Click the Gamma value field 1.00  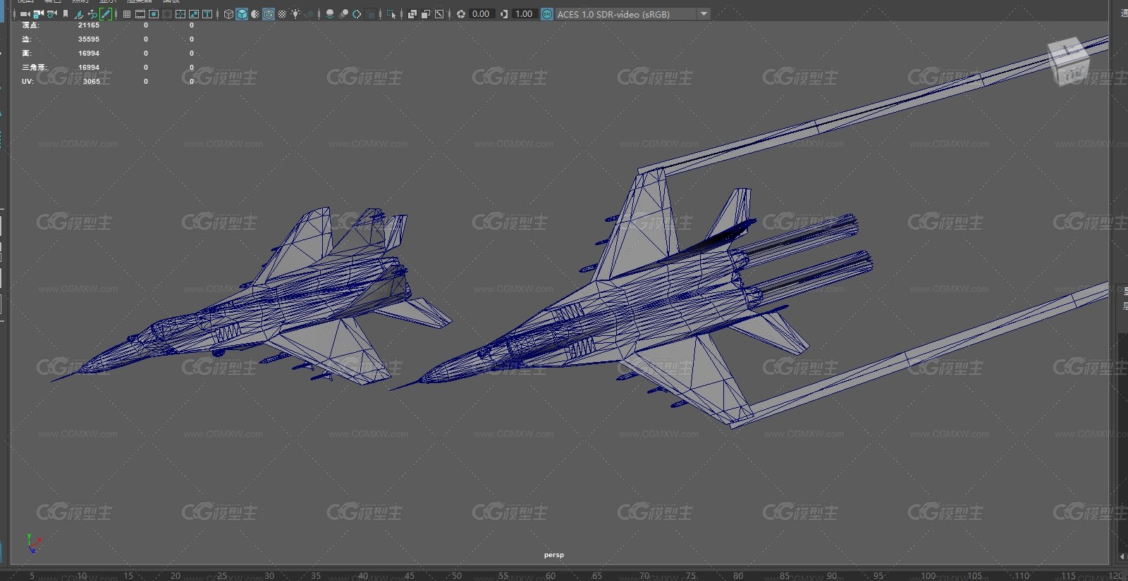pyautogui.click(x=524, y=14)
